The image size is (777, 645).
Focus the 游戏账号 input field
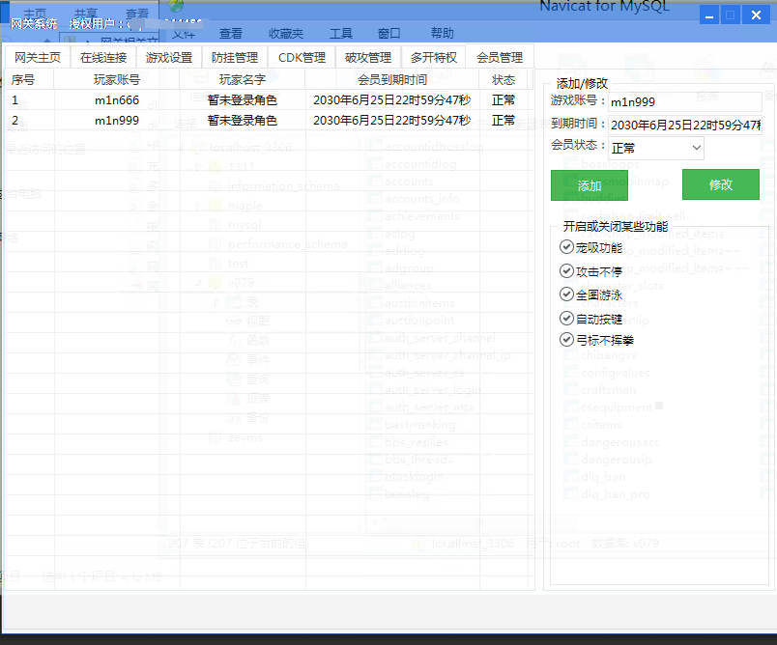coord(685,102)
